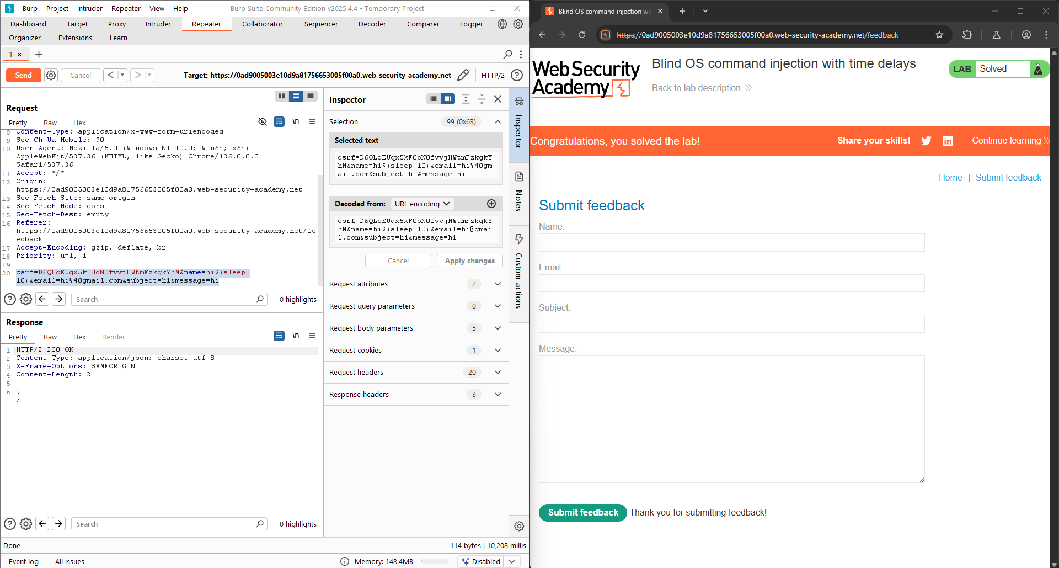Image resolution: width=1059 pixels, height=568 pixels.
Task: Dock Inspector right layout icon
Action: pos(448,99)
